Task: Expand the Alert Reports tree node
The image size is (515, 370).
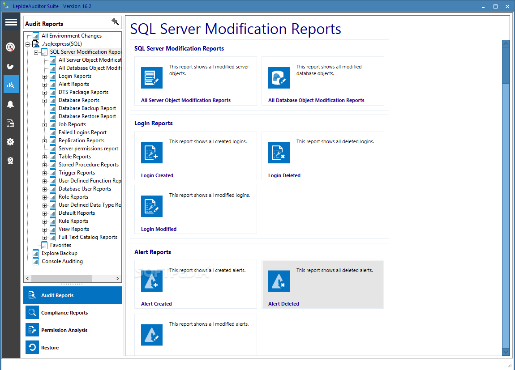Action: coord(44,85)
